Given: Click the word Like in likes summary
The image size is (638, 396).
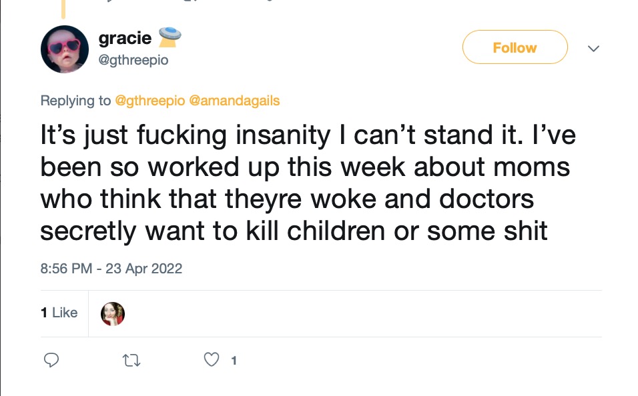Looking at the screenshot, I should (65, 312).
